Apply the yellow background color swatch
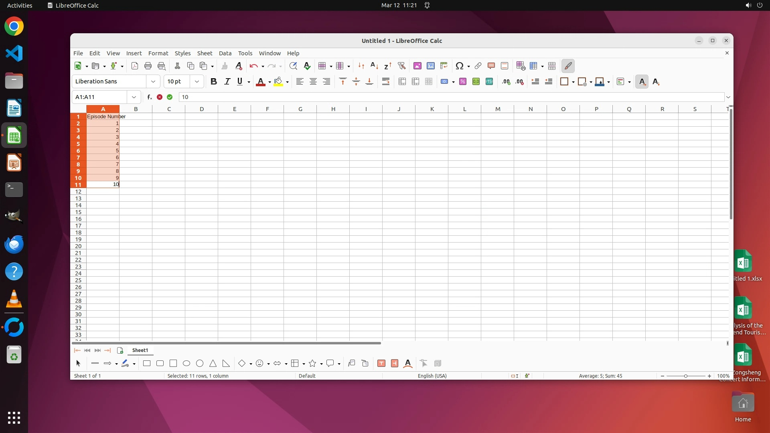This screenshot has height=433, width=770. [278, 81]
